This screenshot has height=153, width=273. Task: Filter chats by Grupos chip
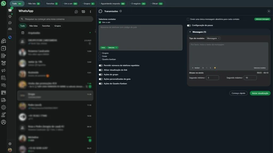click(58, 26)
